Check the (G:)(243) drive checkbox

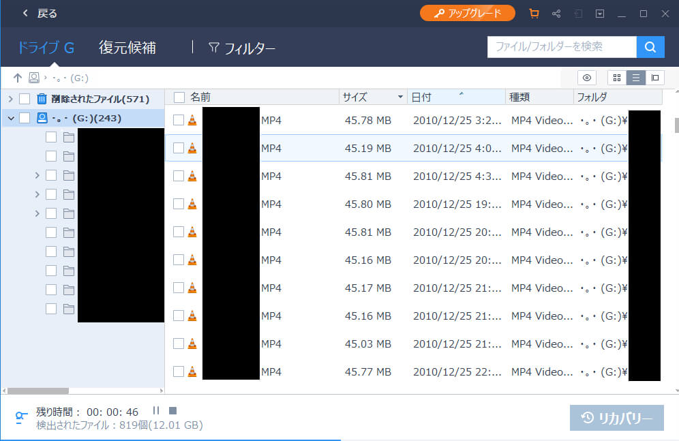click(25, 118)
